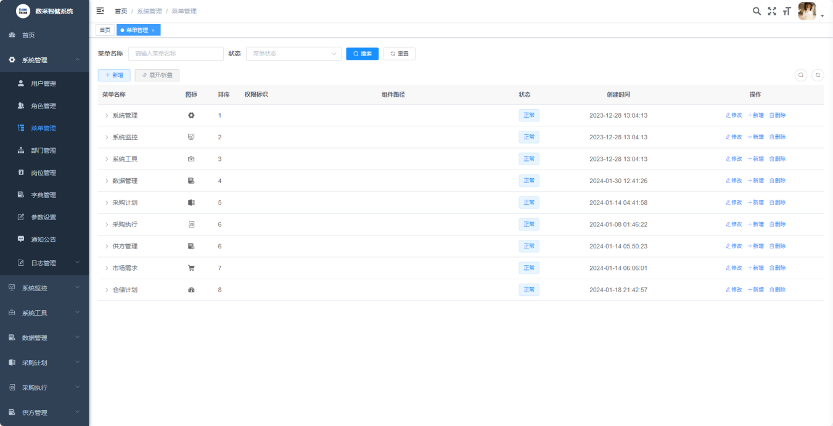The height and width of the screenshot is (426, 833).
Task: Click the shopping cart icon in 市场需求 row
Action: [x=191, y=268]
